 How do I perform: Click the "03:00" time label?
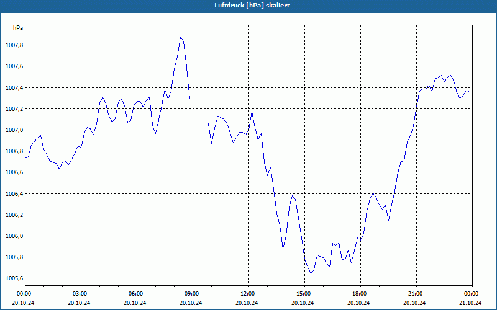click(x=81, y=294)
